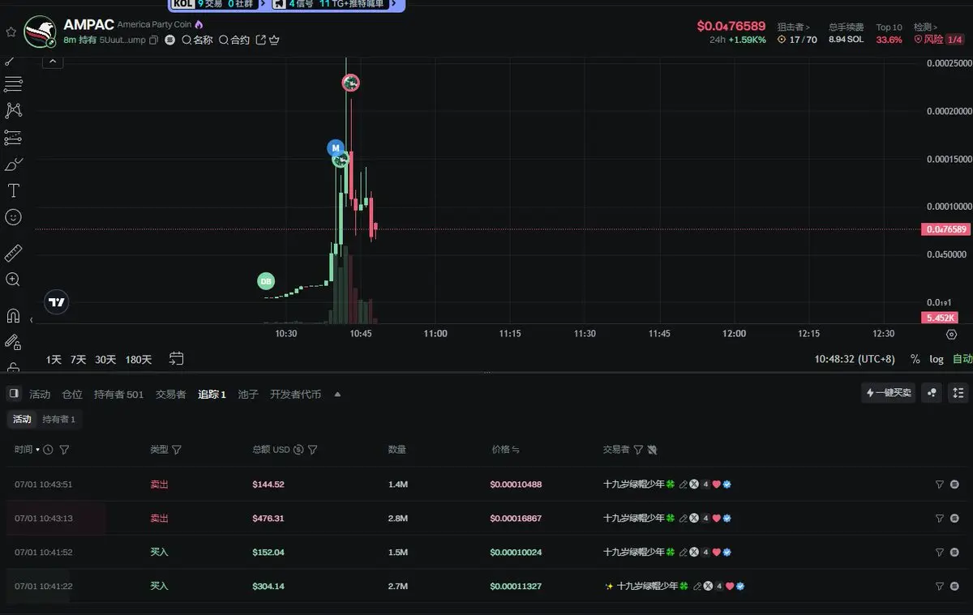Image resolution: width=973 pixels, height=615 pixels.
Task: Open the go-to-date calendar icon
Action: pos(176,358)
